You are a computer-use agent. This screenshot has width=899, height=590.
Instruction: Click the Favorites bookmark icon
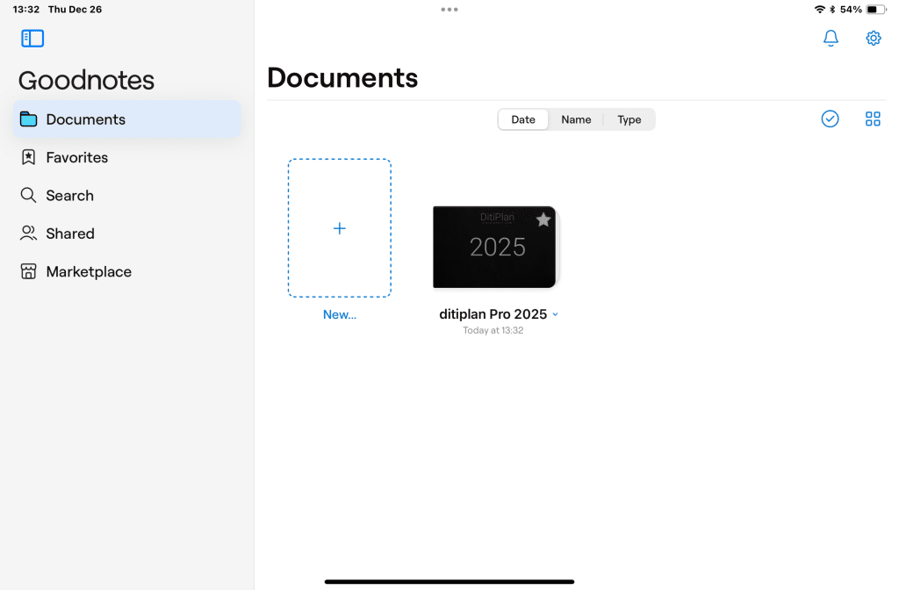(x=28, y=157)
